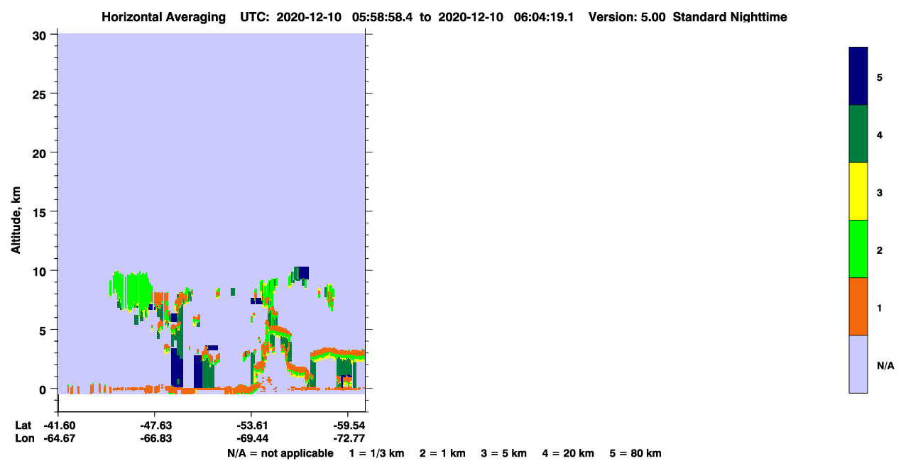Viewport: 923px width, 473px height.
Task: Click the 'Lon' row label
Action: pos(23,438)
